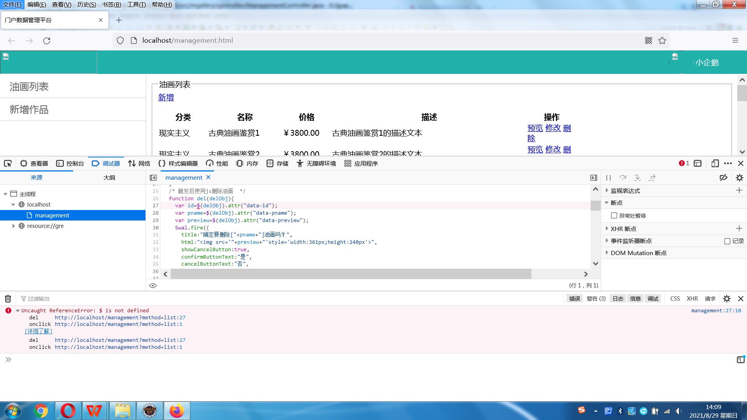This screenshot has height=420, width=747.
Task: Toggle 记录 for event listener breakpoints
Action: coord(727,241)
